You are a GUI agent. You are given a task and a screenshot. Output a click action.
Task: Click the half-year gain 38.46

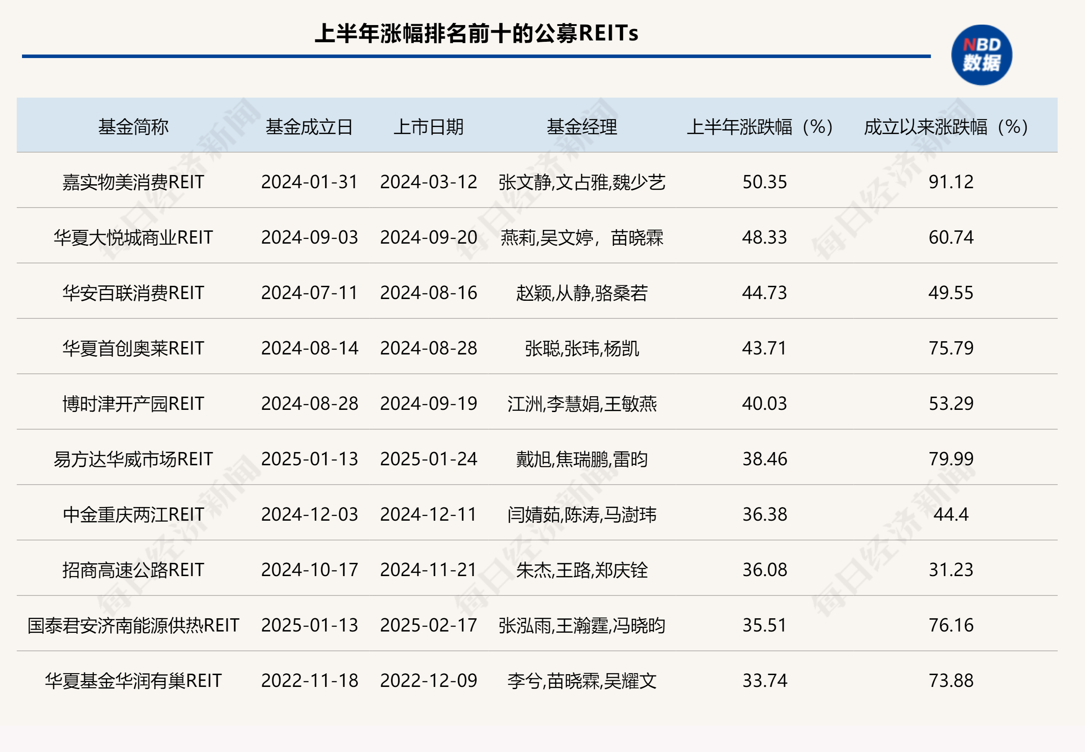tap(765, 459)
